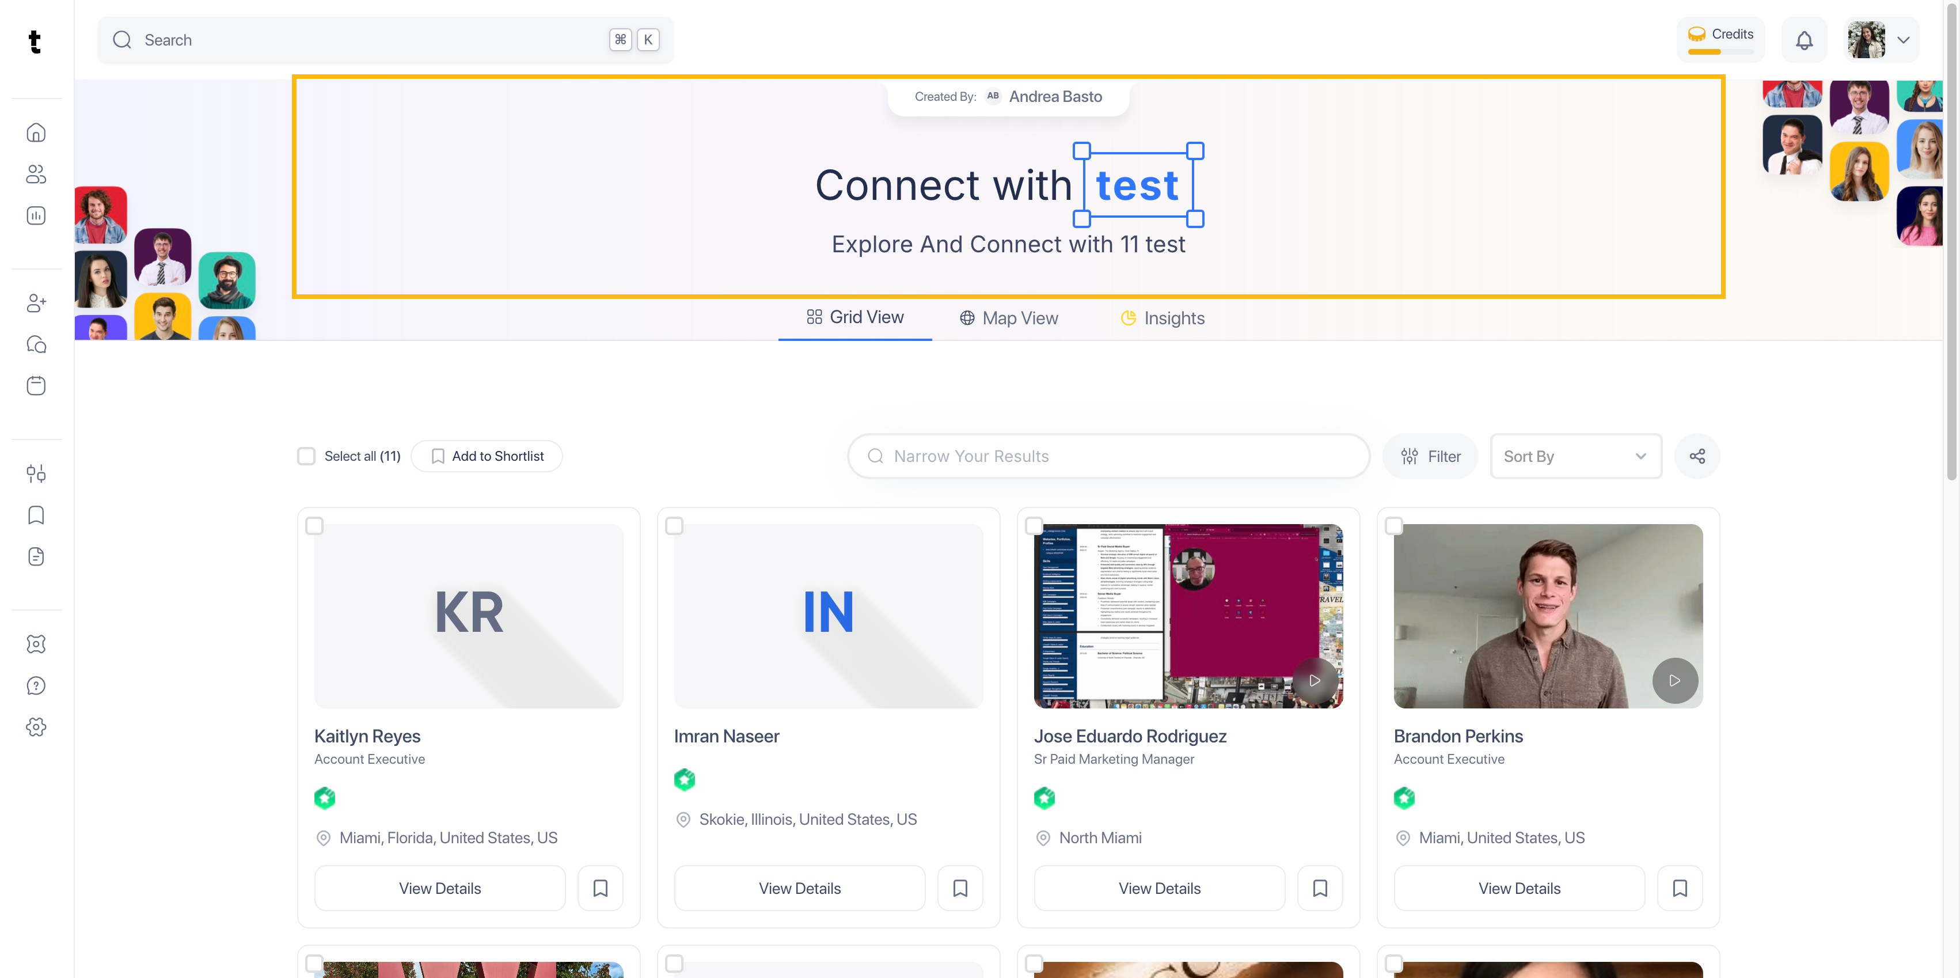Open the bookmark icon in left sidebar
The image size is (1960, 978).
[36, 515]
